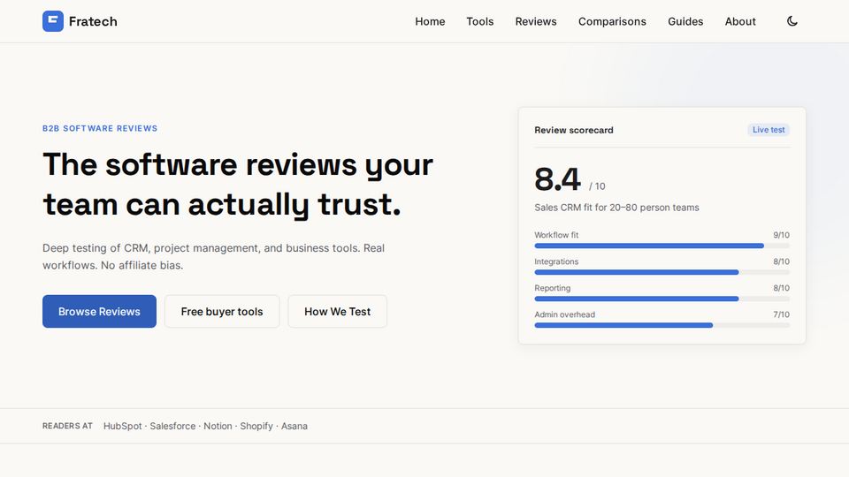Open the Home nav item
This screenshot has width=849, height=477.
pyautogui.click(x=430, y=21)
